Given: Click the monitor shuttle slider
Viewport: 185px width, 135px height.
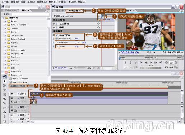Looking at the screenshot, I should point(151,65).
